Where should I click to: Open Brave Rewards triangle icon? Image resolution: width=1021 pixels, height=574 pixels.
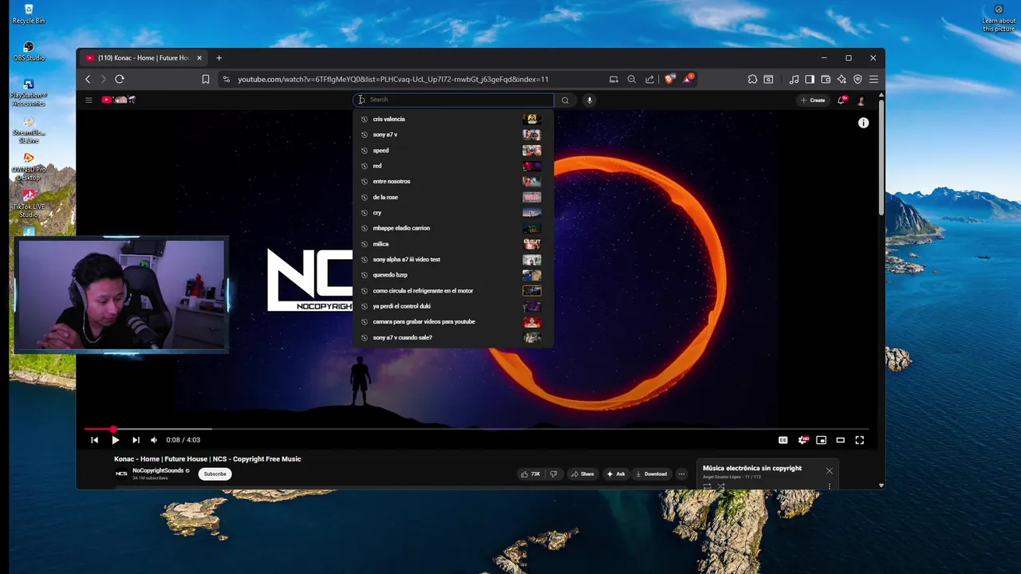(x=688, y=79)
